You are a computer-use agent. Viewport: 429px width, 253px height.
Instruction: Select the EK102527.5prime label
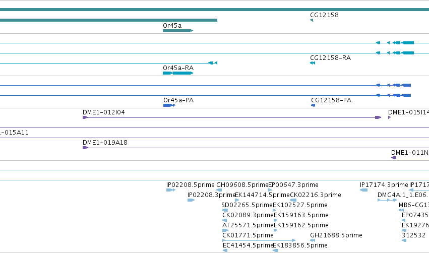click(300, 205)
